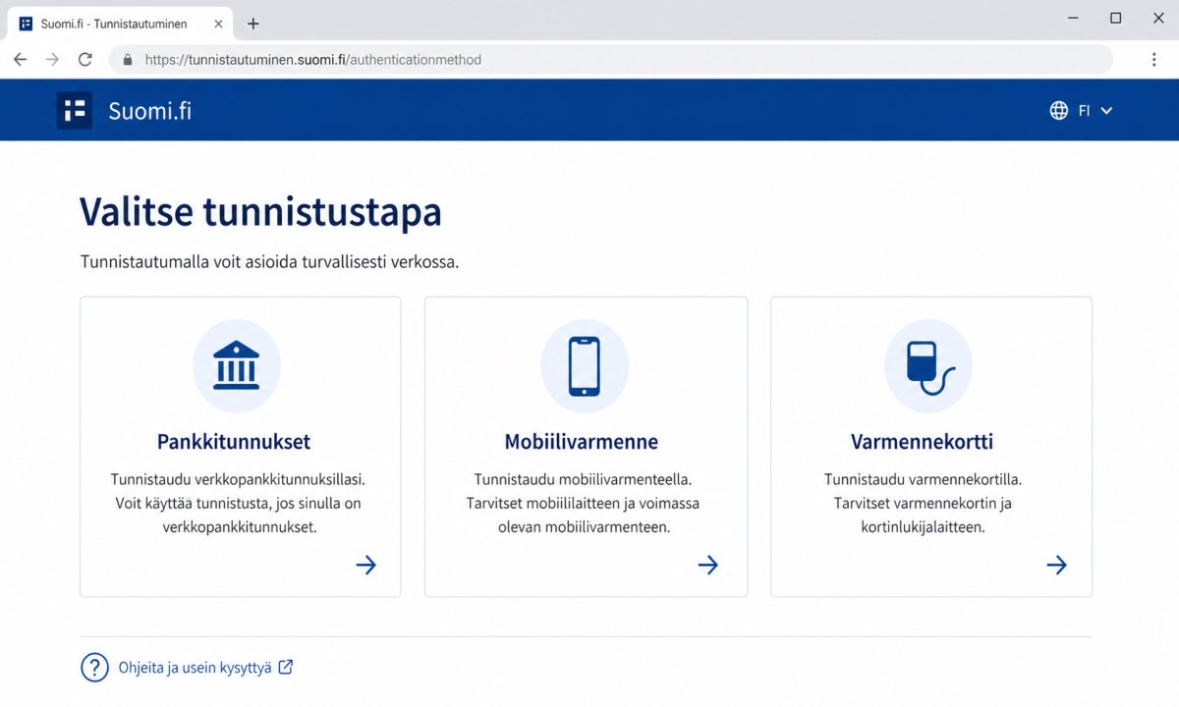Image resolution: width=1179 pixels, height=707 pixels.
Task: Click the Suomi.fi favicon in the tab
Action: coord(26,24)
